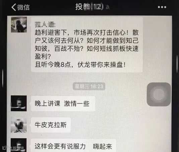Tap the floating round assistive button
This screenshot has width=179, height=152.
(x=159, y=94)
